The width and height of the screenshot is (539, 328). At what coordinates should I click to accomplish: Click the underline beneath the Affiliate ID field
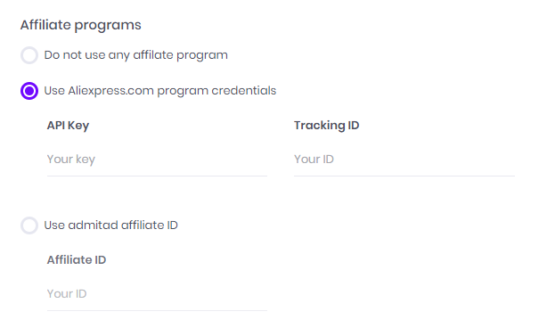pos(157,310)
